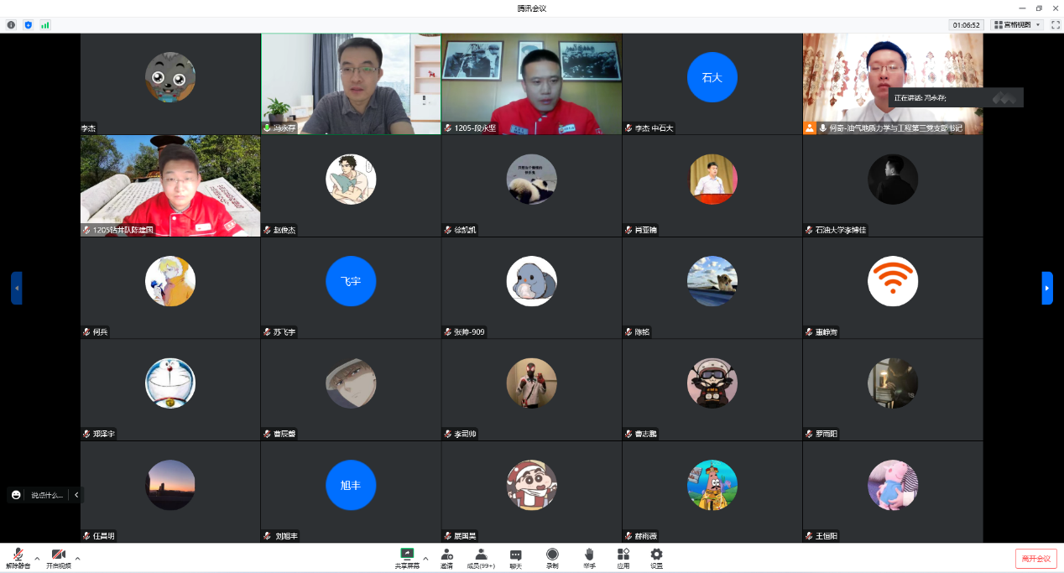This screenshot has width=1064, height=573.
Task: Open the 宫格视图 view layout dropdown
Action: coord(1017,25)
